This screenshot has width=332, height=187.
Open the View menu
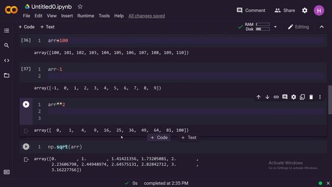point(52,16)
